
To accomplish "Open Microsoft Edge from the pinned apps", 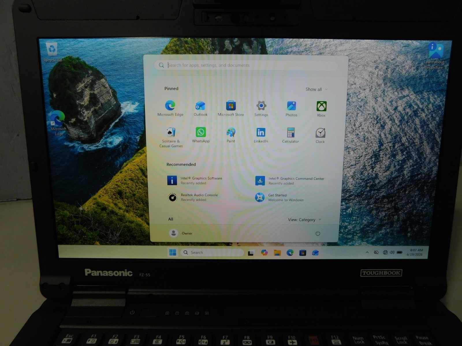I will click(170, 108).
